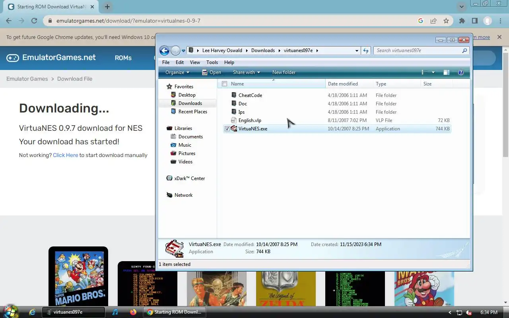
Task: Open the ROMs menu on EmulatorGames.net
Action: pos(123,58)
